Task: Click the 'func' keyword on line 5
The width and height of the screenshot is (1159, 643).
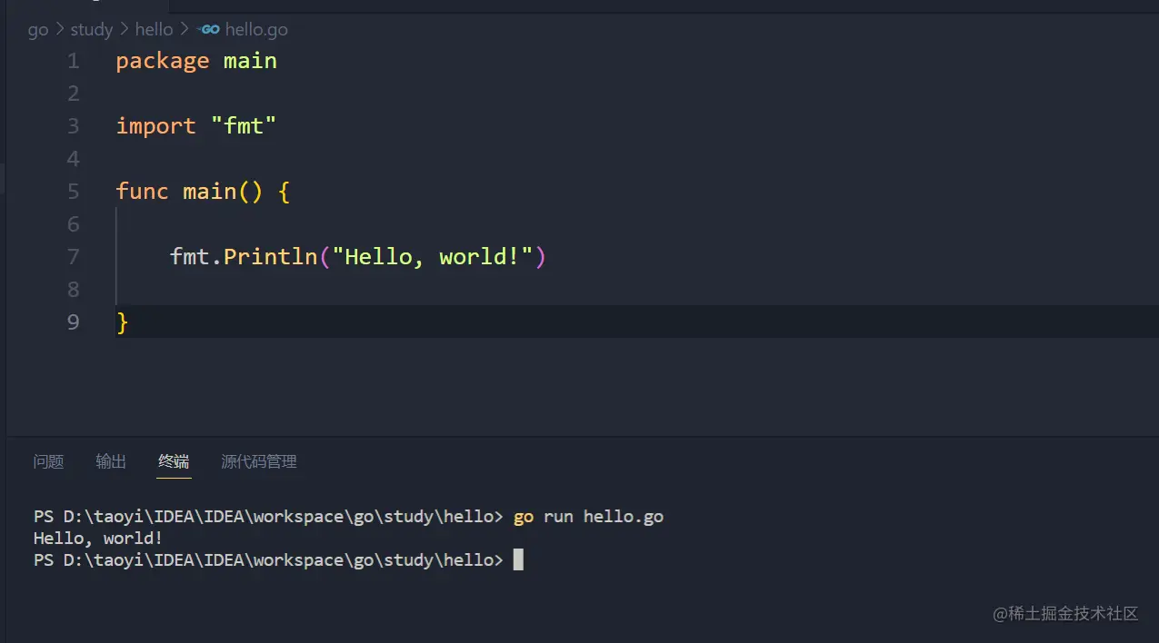Action: pyautogui.click(x=143, y=192)
